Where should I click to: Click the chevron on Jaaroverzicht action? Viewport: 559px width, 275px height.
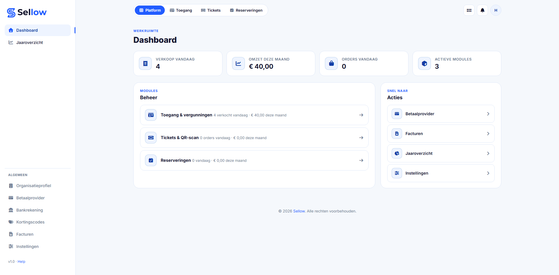tap(488, 153)
